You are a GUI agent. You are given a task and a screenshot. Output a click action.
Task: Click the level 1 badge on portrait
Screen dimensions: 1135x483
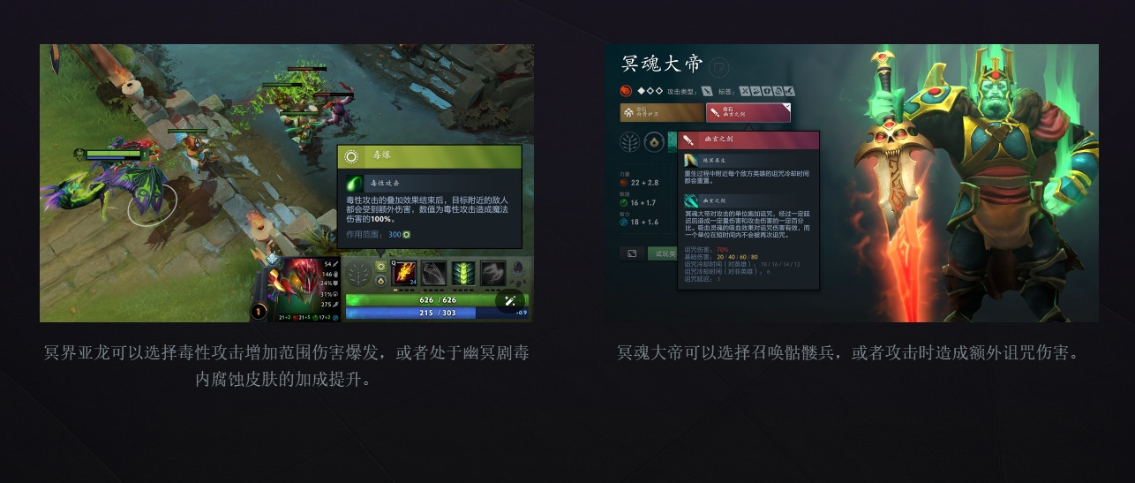(259, 311)
